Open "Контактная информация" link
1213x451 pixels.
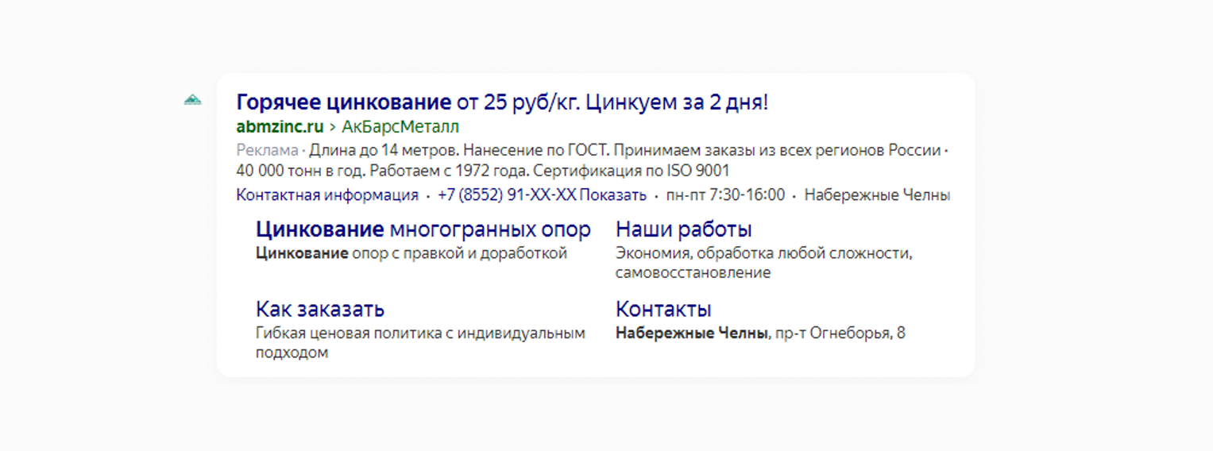(x=326, y=195)
